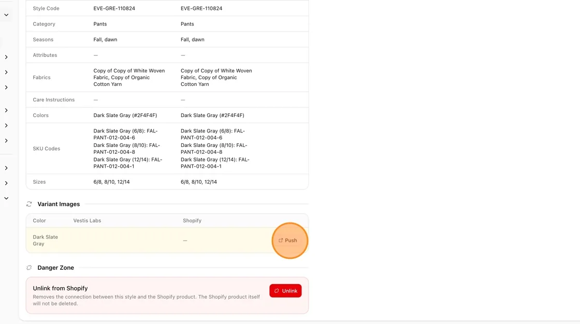Click the Shopify column header
Image resolution: width=580 pixels, height=324 pixels.
[192, 220]
